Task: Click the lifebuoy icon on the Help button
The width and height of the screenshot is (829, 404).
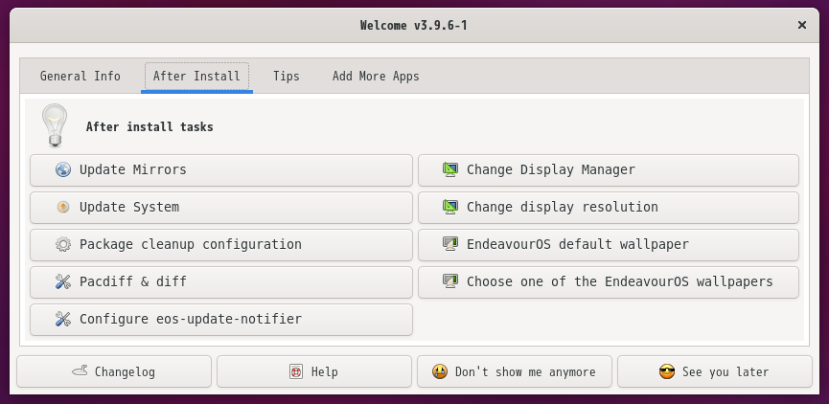Action: [x=296, y=371]
